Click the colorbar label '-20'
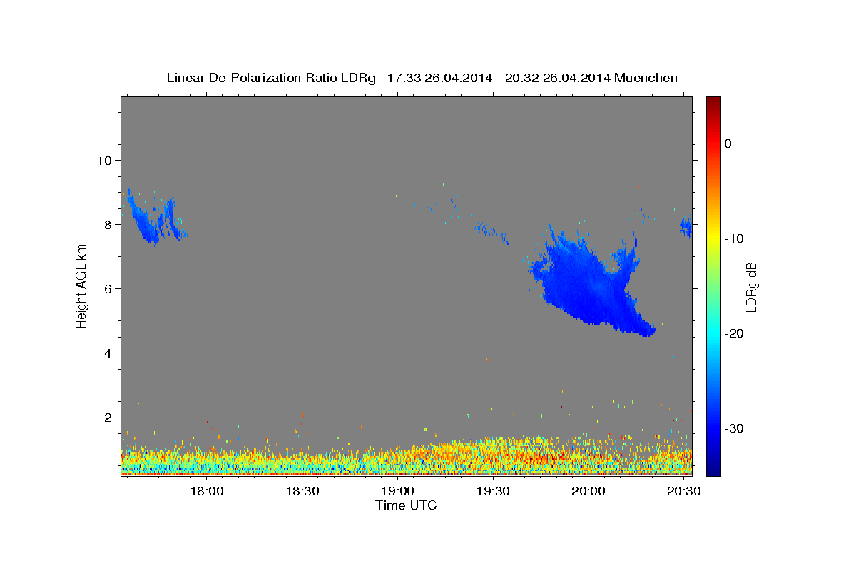Screen dimensions: 856x571 click(734, 334)
